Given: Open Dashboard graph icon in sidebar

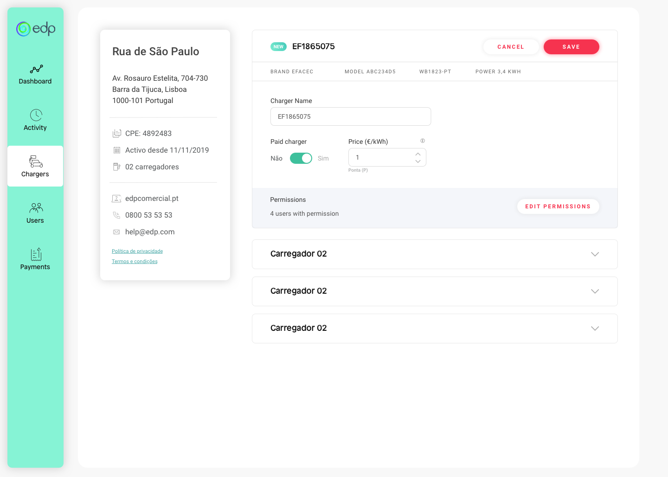Looking at the screenshot, I should tap(36, 69).
